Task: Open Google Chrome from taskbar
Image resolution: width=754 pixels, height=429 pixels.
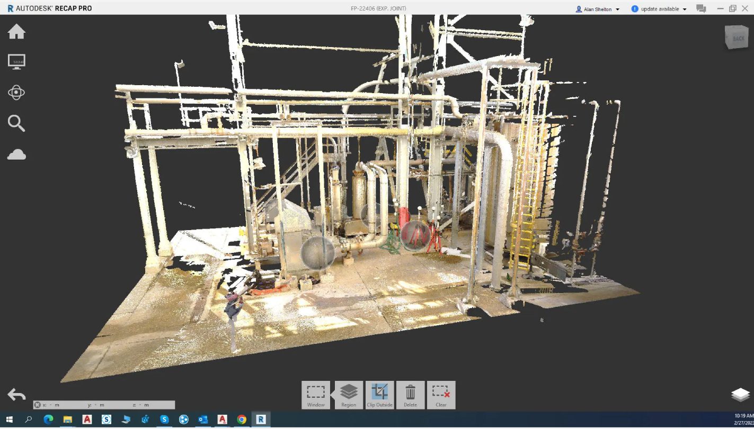Action: coord(242,419)
